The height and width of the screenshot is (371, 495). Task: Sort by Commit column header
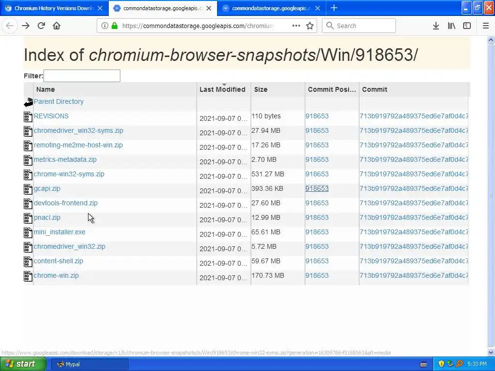point(375,89)
